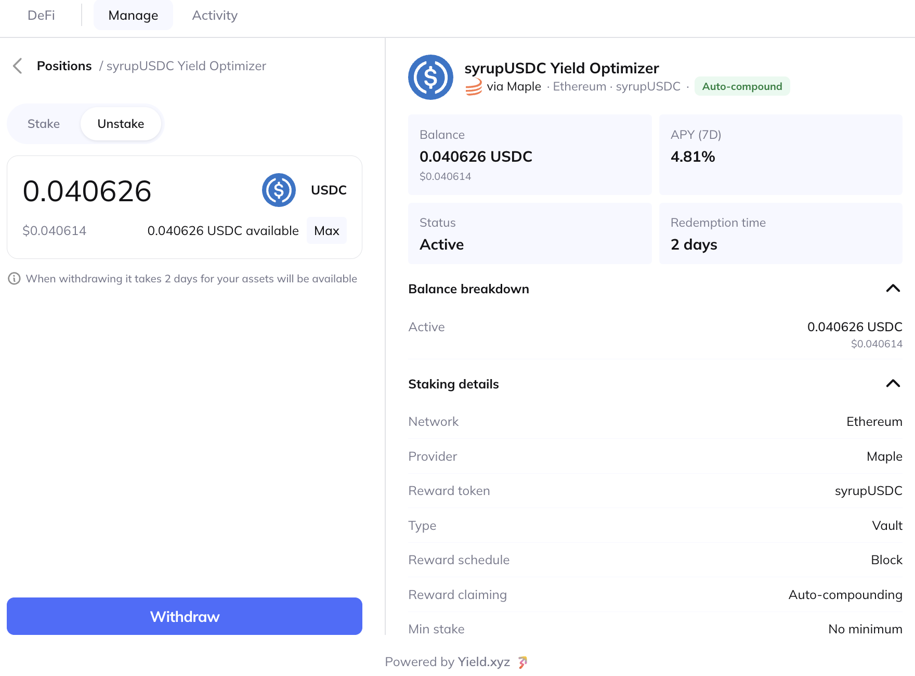Click the syrupUSDC Yield Optimizer heading
Viewport: 915px width, 676px height.
click(561, 68)
